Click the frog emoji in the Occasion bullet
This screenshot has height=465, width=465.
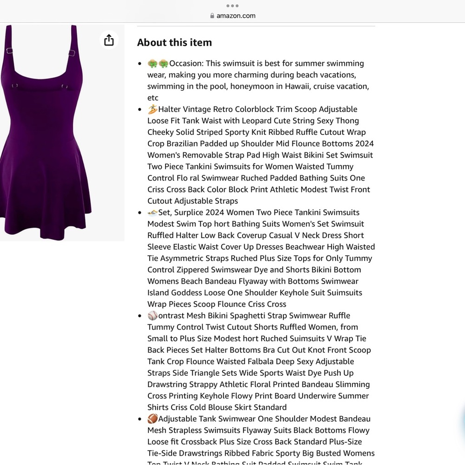[153, 63]
